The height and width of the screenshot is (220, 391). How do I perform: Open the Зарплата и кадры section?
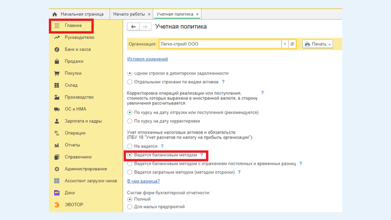(x=83, y=121)
